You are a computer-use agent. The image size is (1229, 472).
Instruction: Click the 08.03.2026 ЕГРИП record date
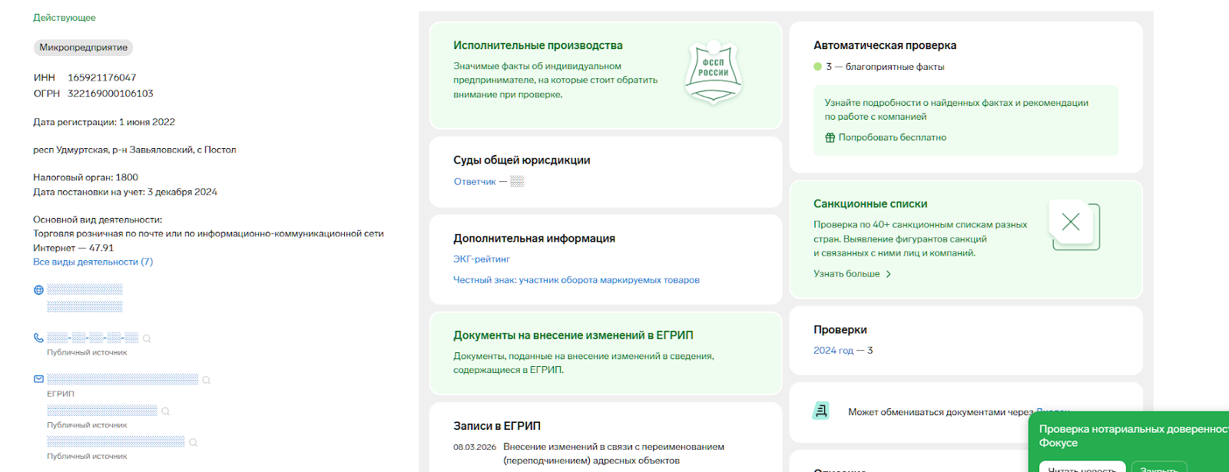[x=475, y=447]
